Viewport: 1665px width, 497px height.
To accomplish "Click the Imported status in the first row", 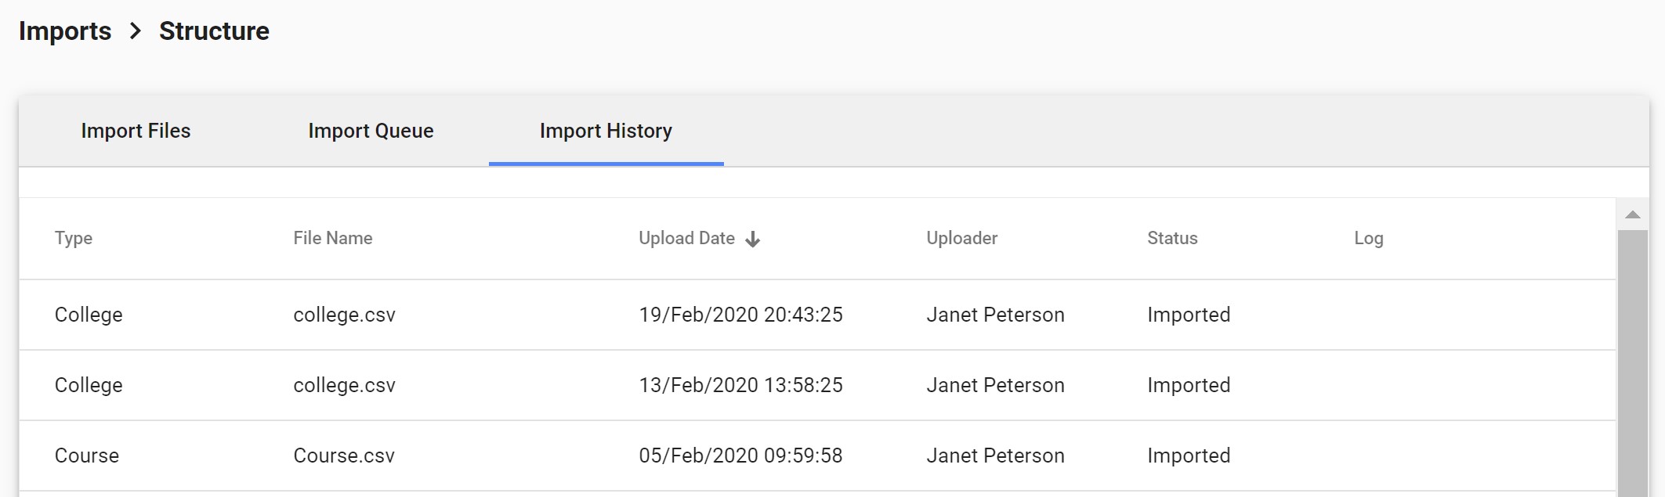I will (x=1189, y=315).
